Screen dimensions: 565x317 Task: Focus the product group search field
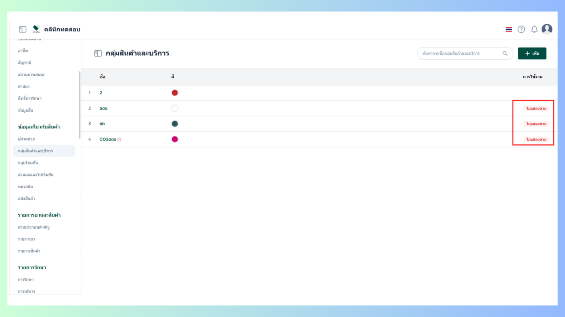click(x=465, y=53)
